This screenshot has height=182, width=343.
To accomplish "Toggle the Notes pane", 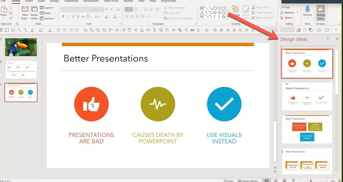I will coord(228,181).
